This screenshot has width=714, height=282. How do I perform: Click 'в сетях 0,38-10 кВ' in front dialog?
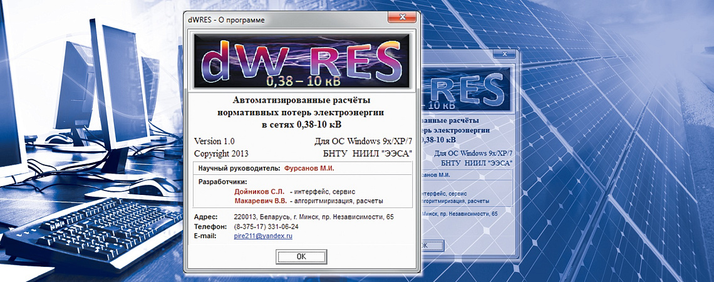[x=301, y=124]
